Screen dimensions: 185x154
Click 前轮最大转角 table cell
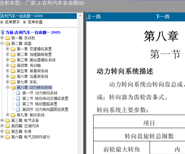[122, 148]
